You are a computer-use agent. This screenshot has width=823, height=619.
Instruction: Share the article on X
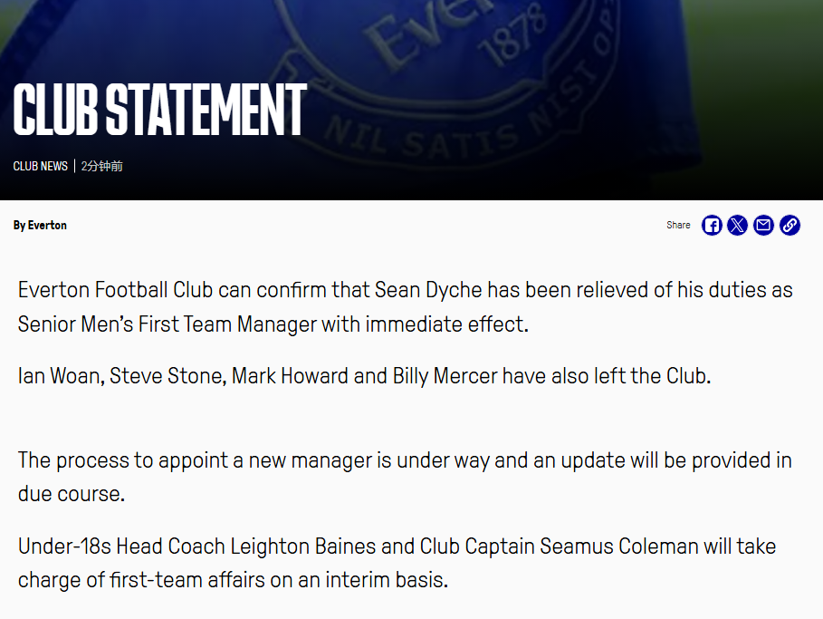coord(738,226)
